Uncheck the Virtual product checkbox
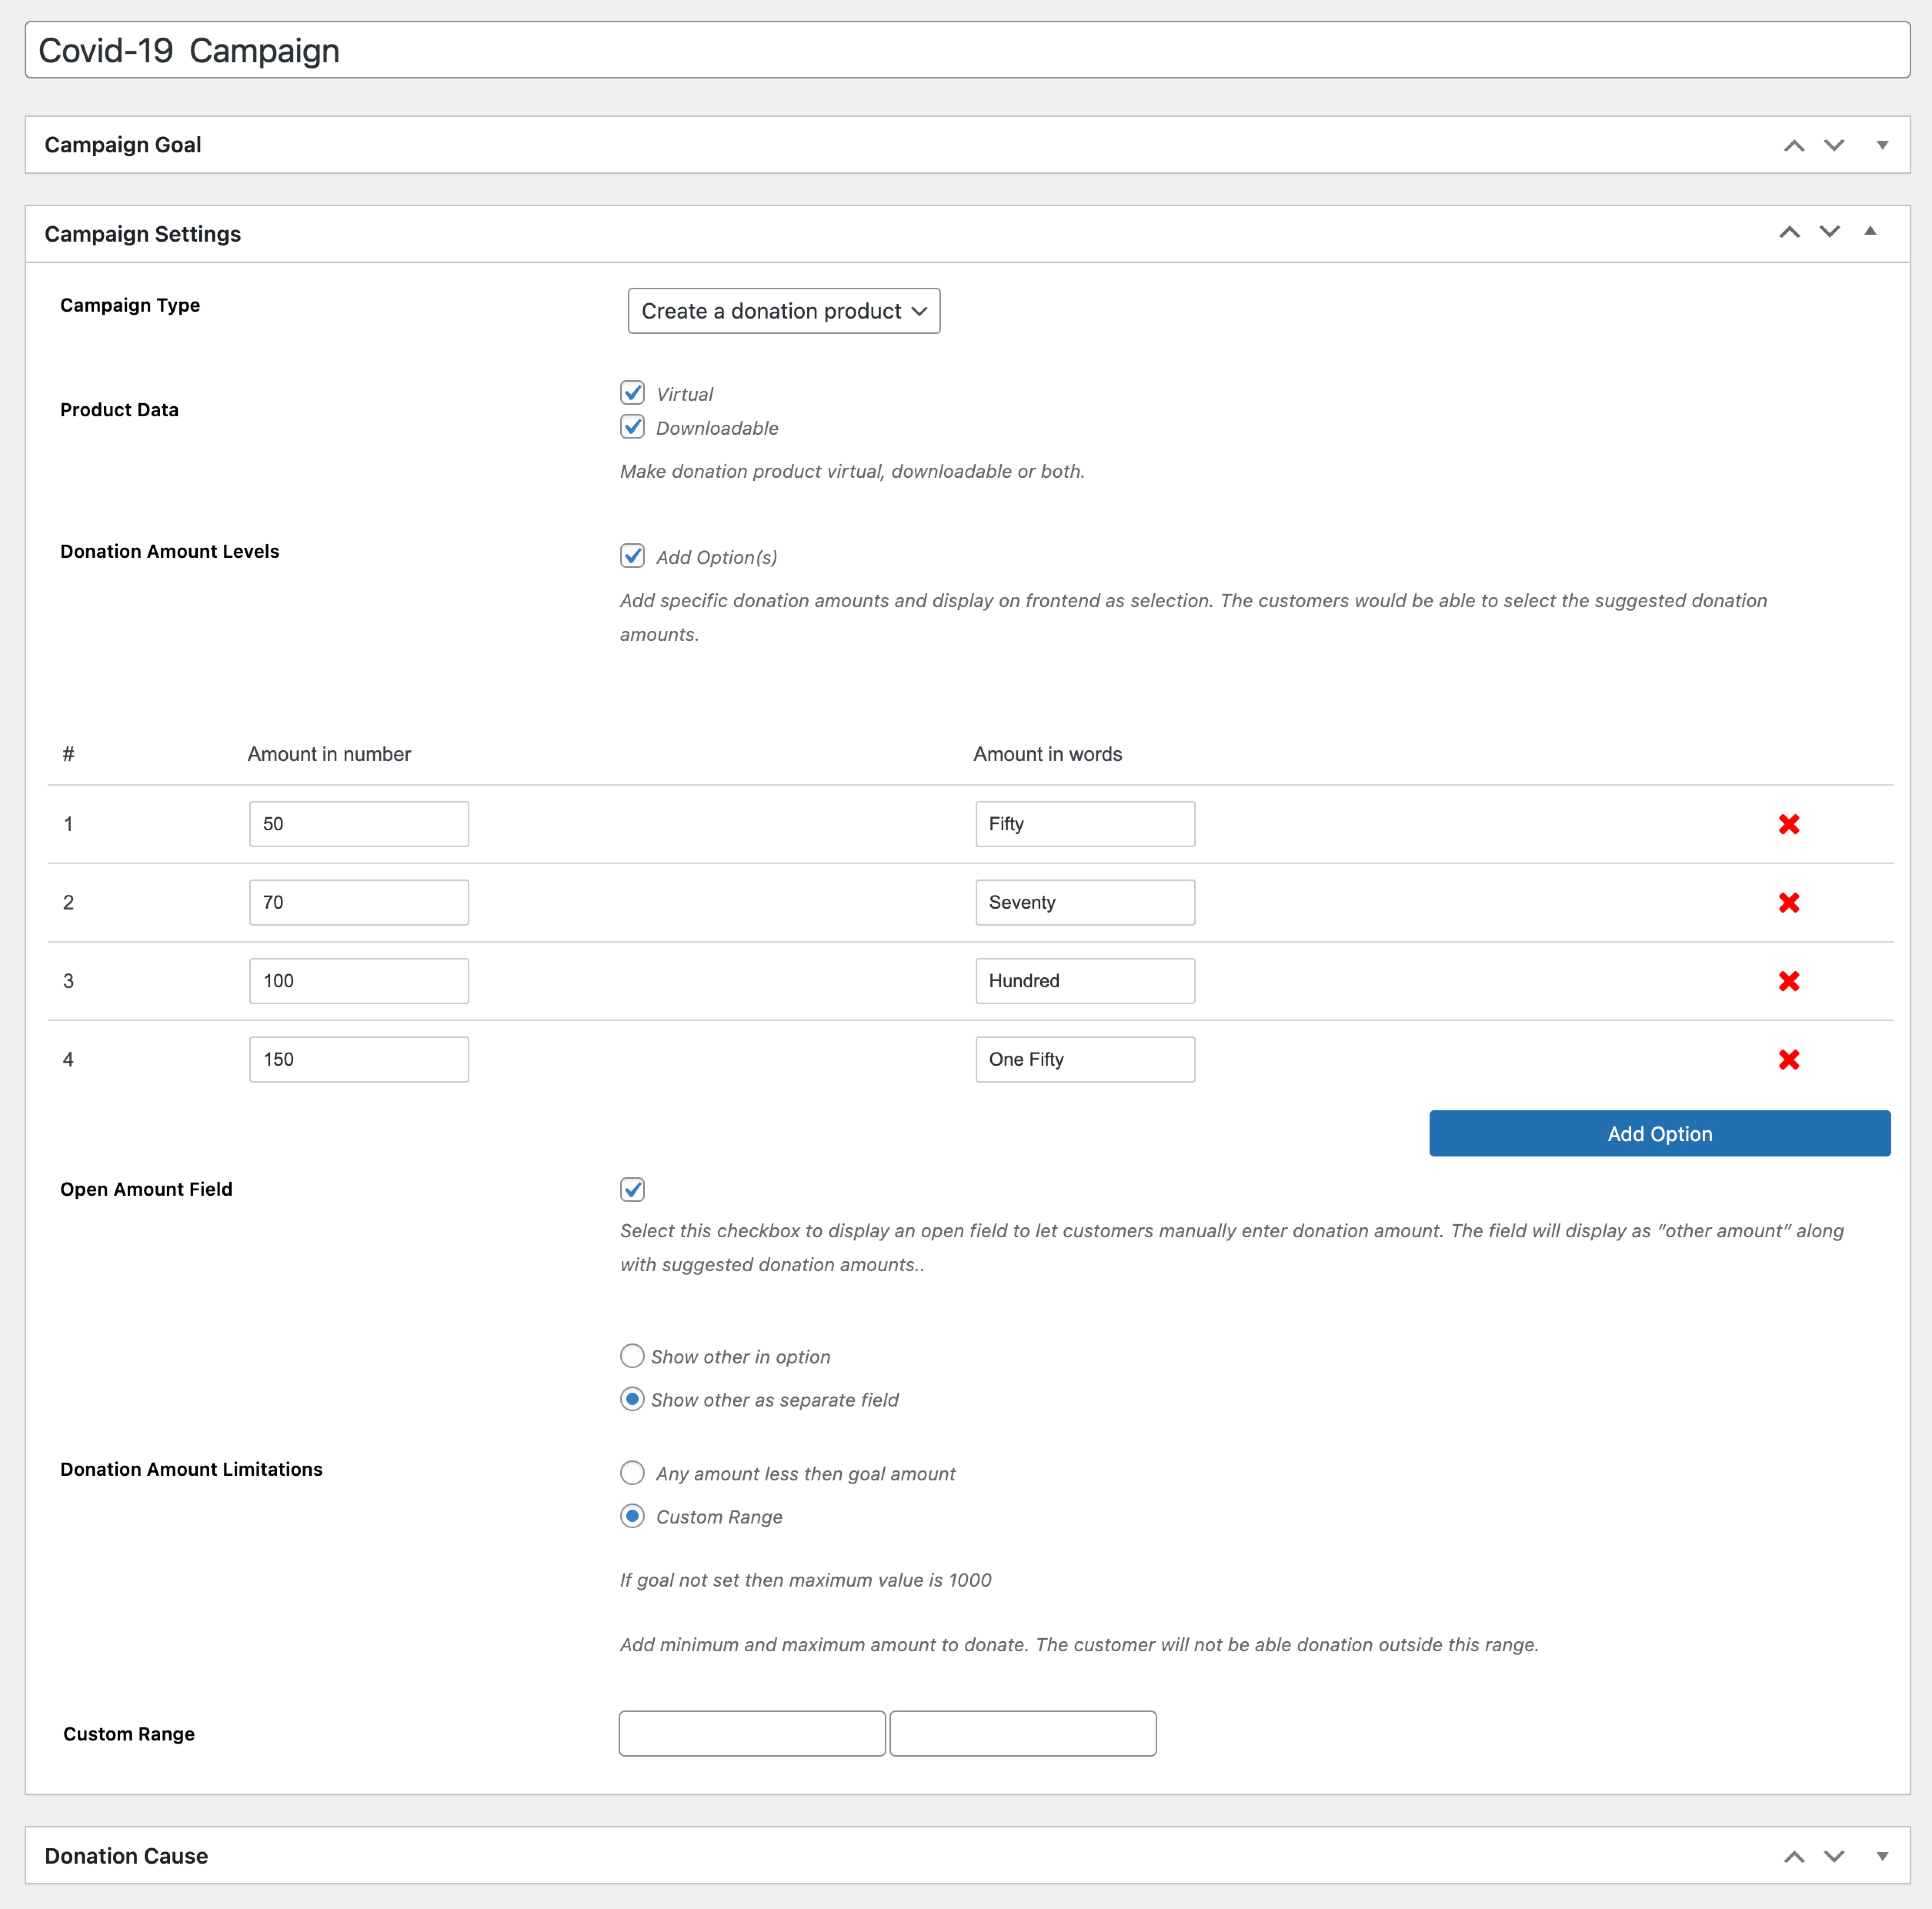The height and width of the screenshot is (1909, 1932). coord(632,393)
